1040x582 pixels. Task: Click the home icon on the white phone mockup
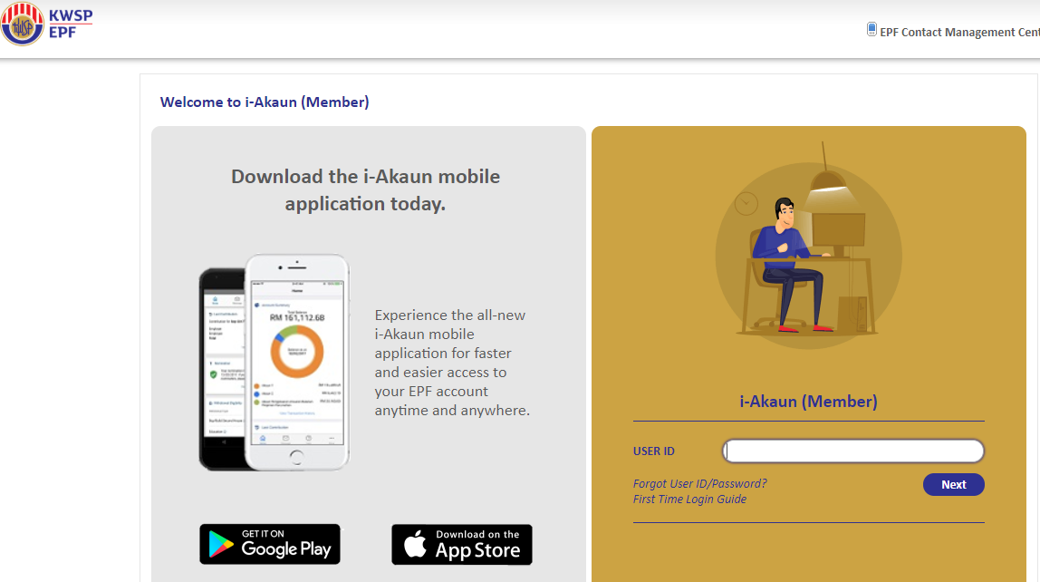(263, 439)
